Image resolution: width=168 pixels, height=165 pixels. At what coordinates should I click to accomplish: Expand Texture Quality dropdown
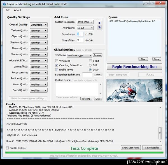39,31
